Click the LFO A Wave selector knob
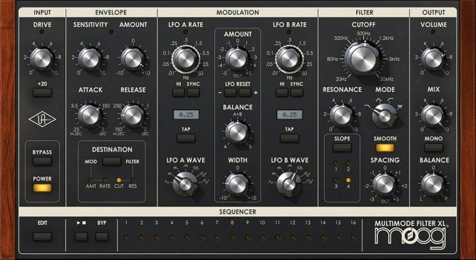This screenshot has height=260, width=476. 186,184
